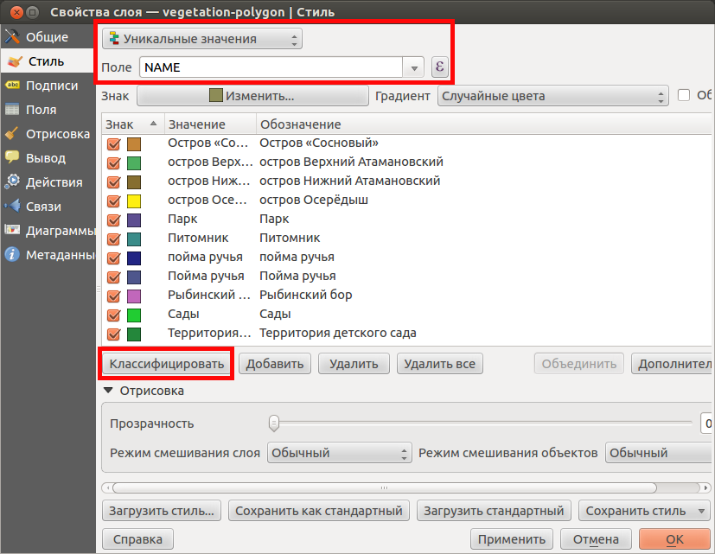The height and width of the screenshot is (554, 715).
Task: Click the dark green Территория детского сада swatch
Action: [134, 334]
